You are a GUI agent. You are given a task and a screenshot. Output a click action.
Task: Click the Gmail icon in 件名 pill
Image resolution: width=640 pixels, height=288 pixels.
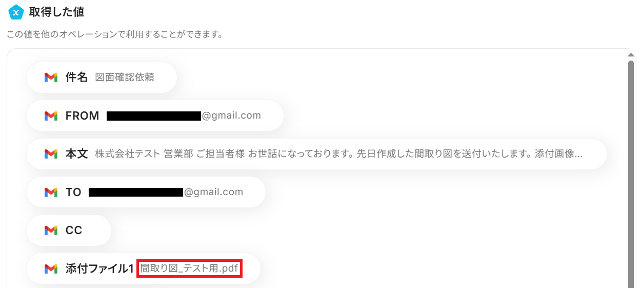pyautogui.click(x=51, y=78)
